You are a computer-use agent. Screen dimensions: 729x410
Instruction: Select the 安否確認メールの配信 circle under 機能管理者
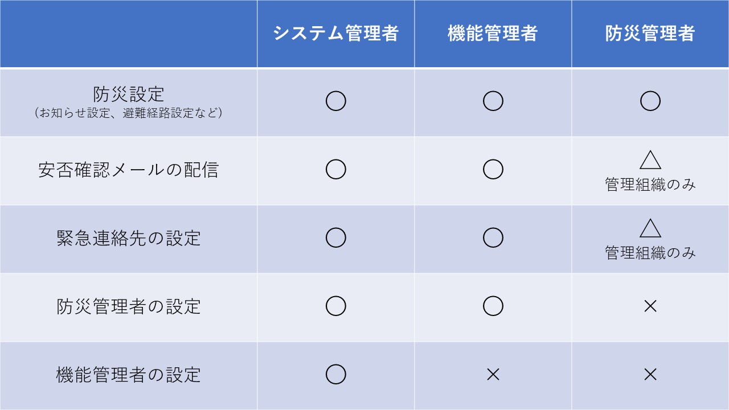tap(493, 170)
